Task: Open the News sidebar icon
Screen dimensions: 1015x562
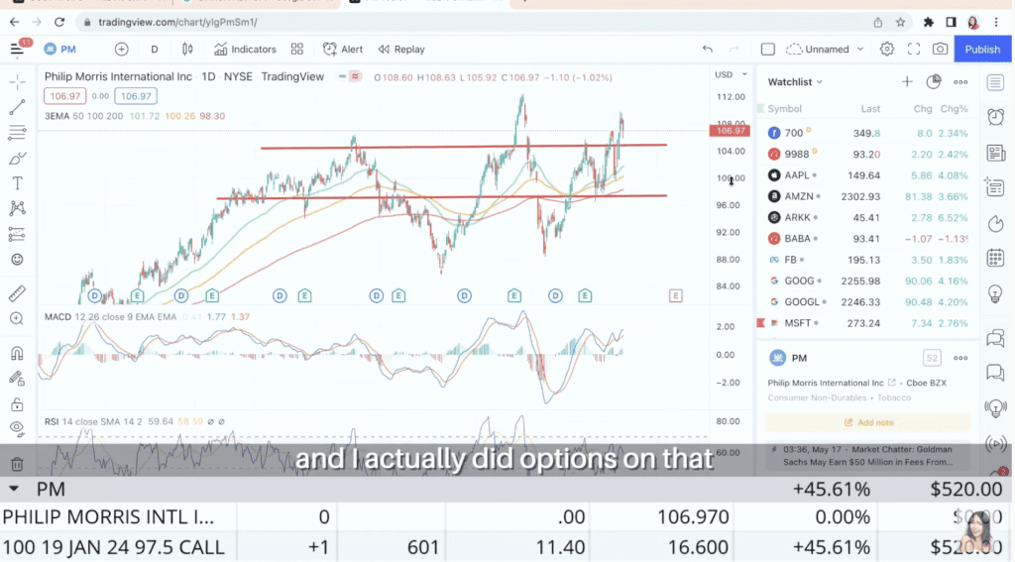Action: [995, 153]
